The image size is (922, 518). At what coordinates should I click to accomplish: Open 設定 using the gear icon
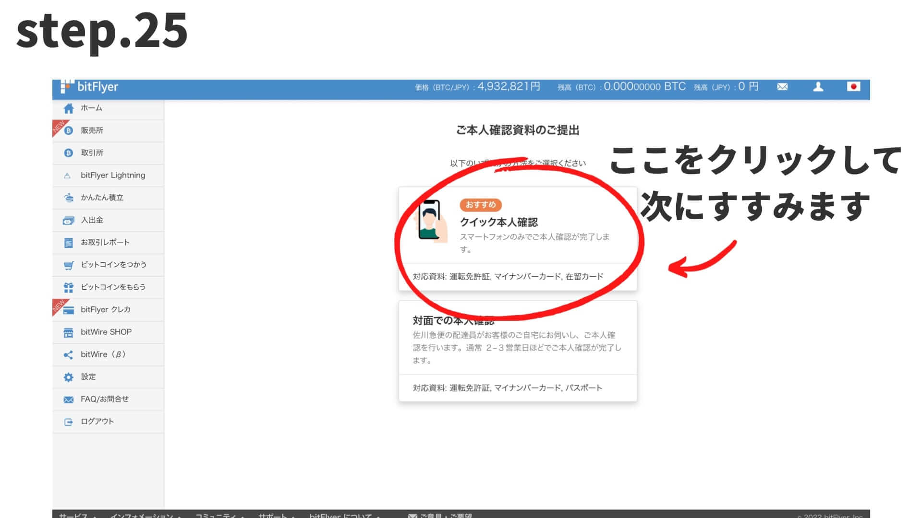[68, 377]
